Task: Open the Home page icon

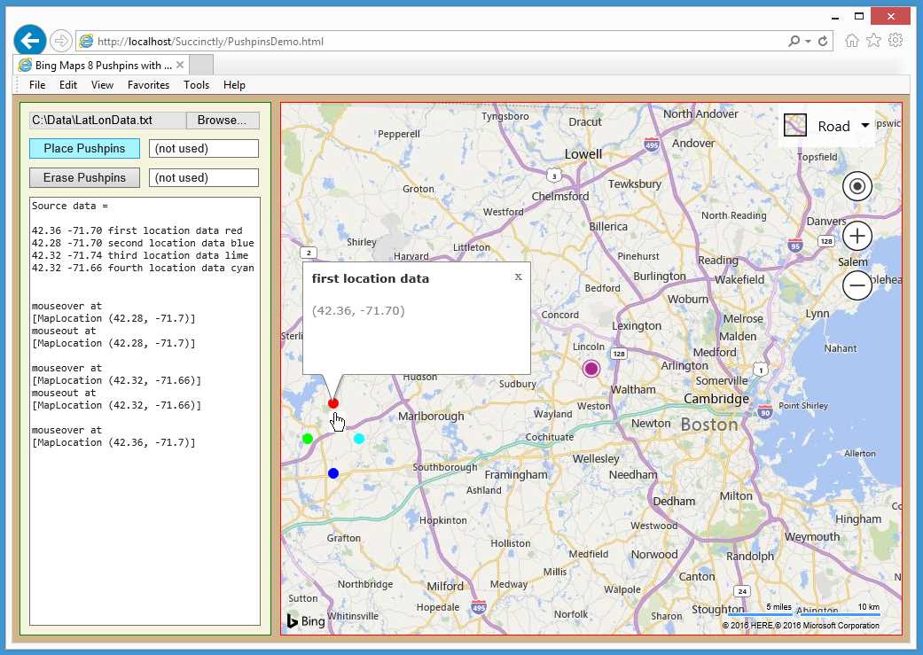Action: pos(852,41)
